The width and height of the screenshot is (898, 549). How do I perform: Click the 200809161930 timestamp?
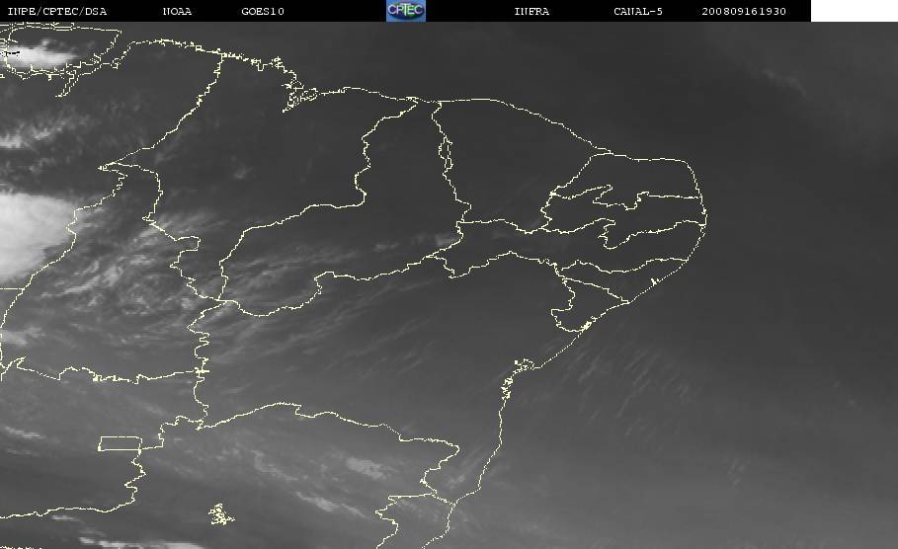[x=744, y=11]
